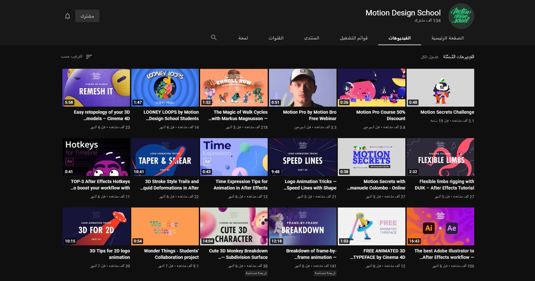Open the MOTION SECRETS Emanuele Colombo thumbnail
The image size is (535, 281).
pyautogui.click(x=372, y=157)
